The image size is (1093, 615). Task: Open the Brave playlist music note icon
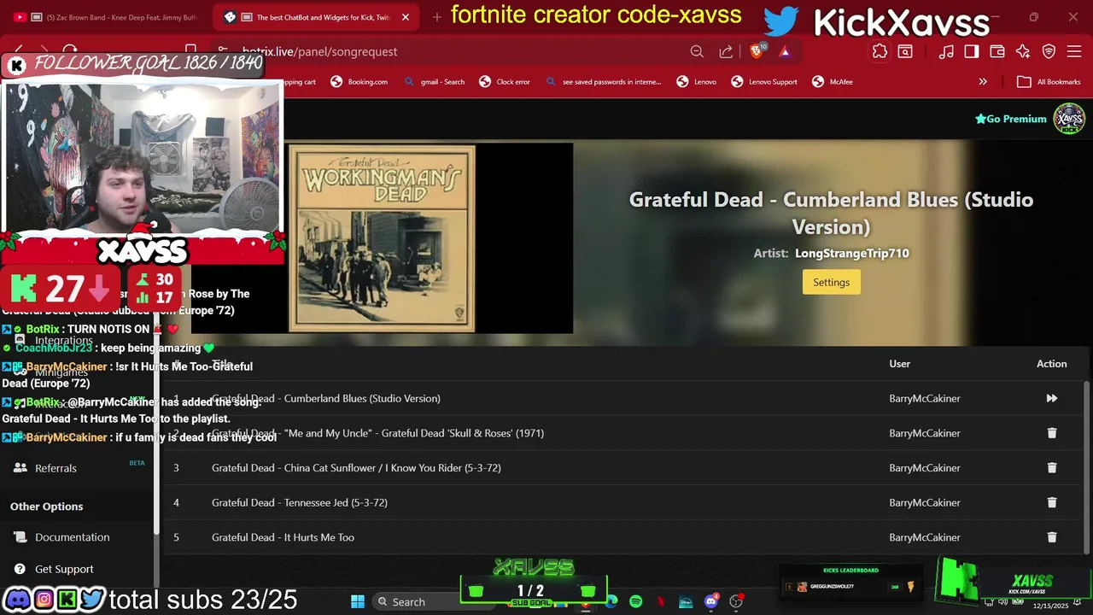pos(946,51)
